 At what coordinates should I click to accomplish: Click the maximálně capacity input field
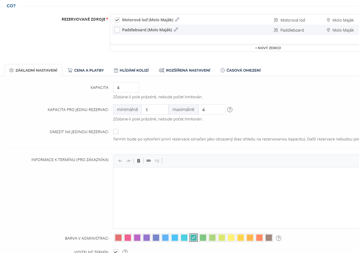coord(211,110)
